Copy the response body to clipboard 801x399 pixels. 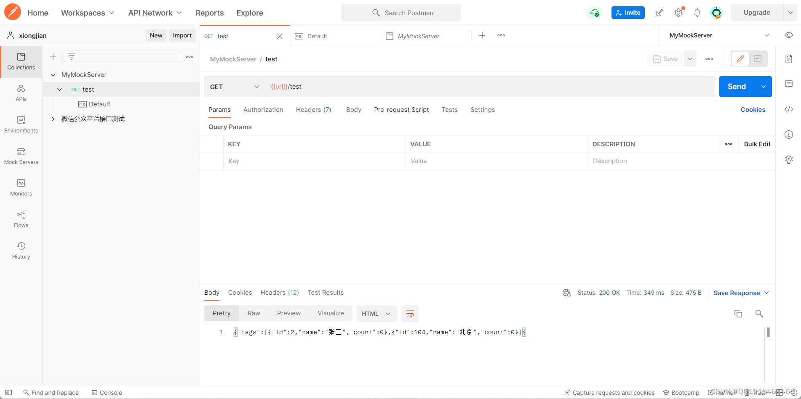point(738,314)
